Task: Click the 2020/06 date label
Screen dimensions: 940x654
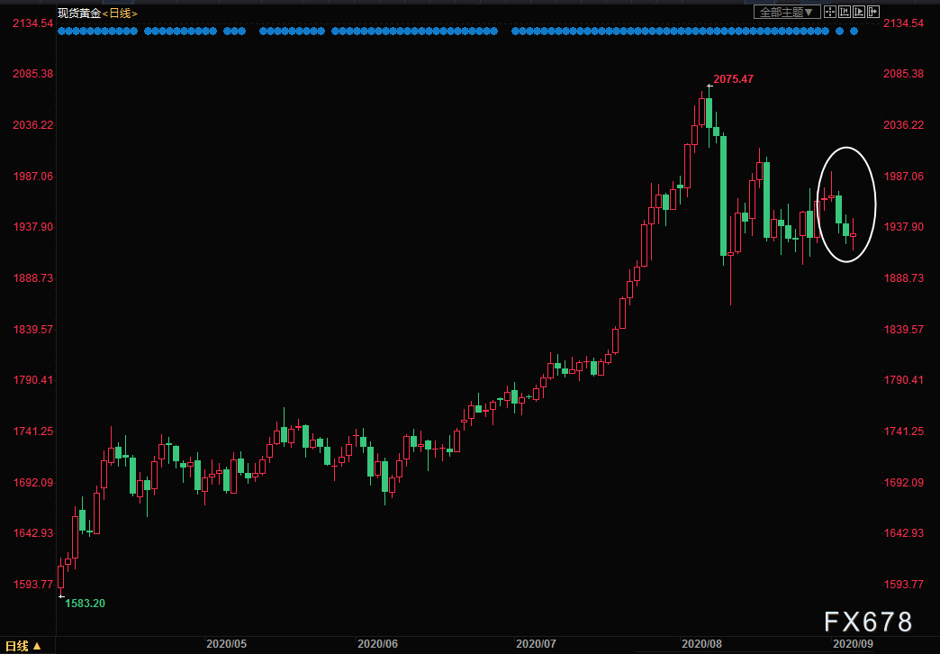Action: point(377,644)
